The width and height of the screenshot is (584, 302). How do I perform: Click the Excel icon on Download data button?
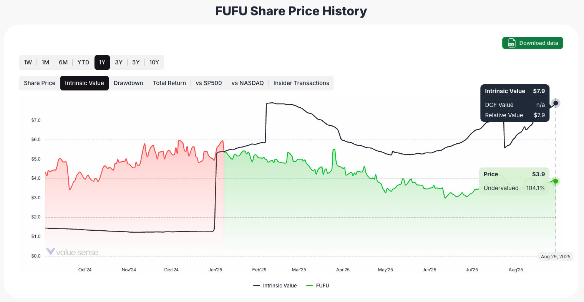point(511,43)
